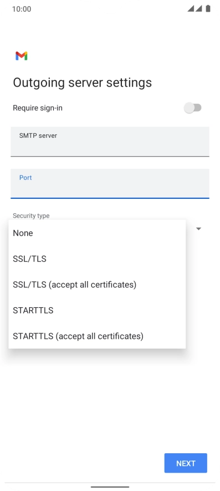Tap the second signal icon beside battery
This screenshot has height=491, width=220.
coord(199,8)
